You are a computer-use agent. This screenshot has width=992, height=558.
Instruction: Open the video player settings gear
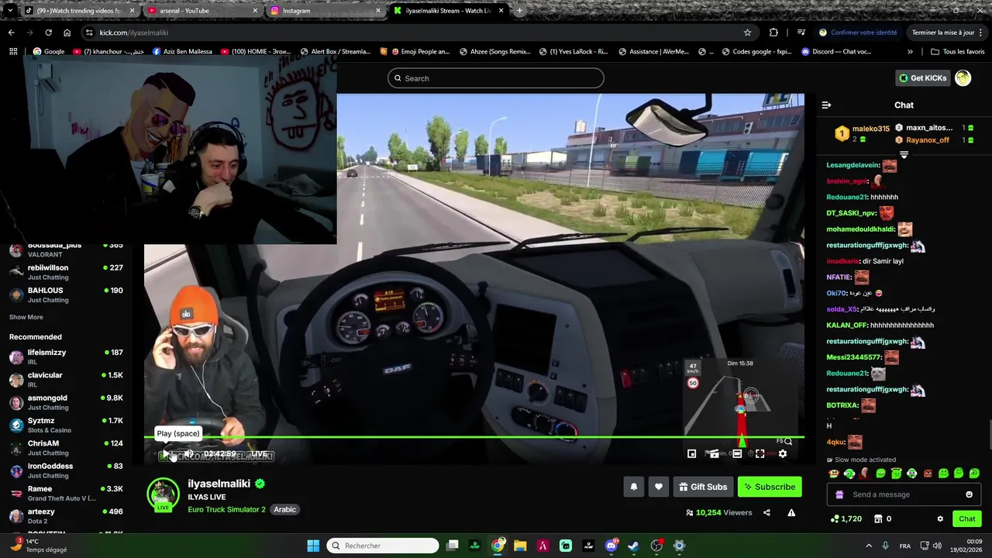(783, 454)
